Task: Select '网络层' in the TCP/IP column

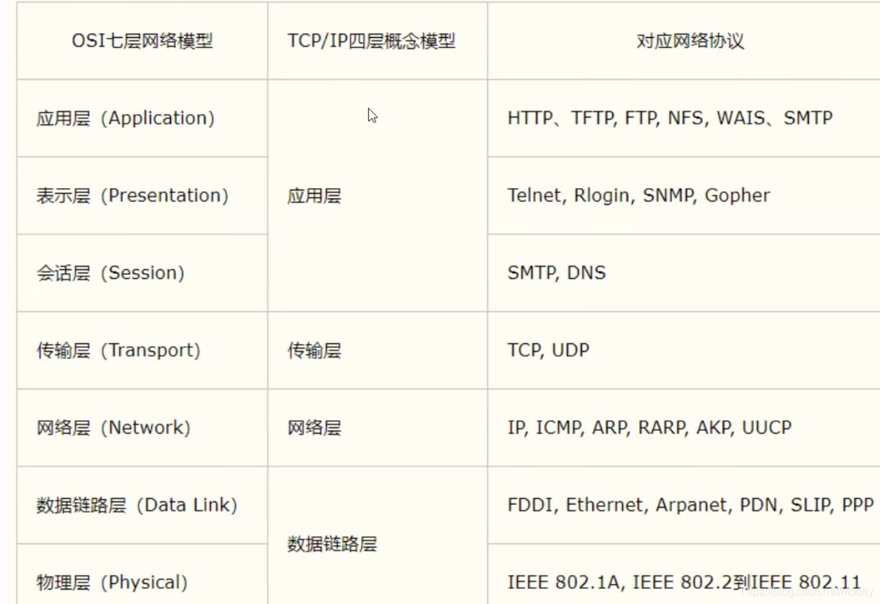Action: point(378,428)
